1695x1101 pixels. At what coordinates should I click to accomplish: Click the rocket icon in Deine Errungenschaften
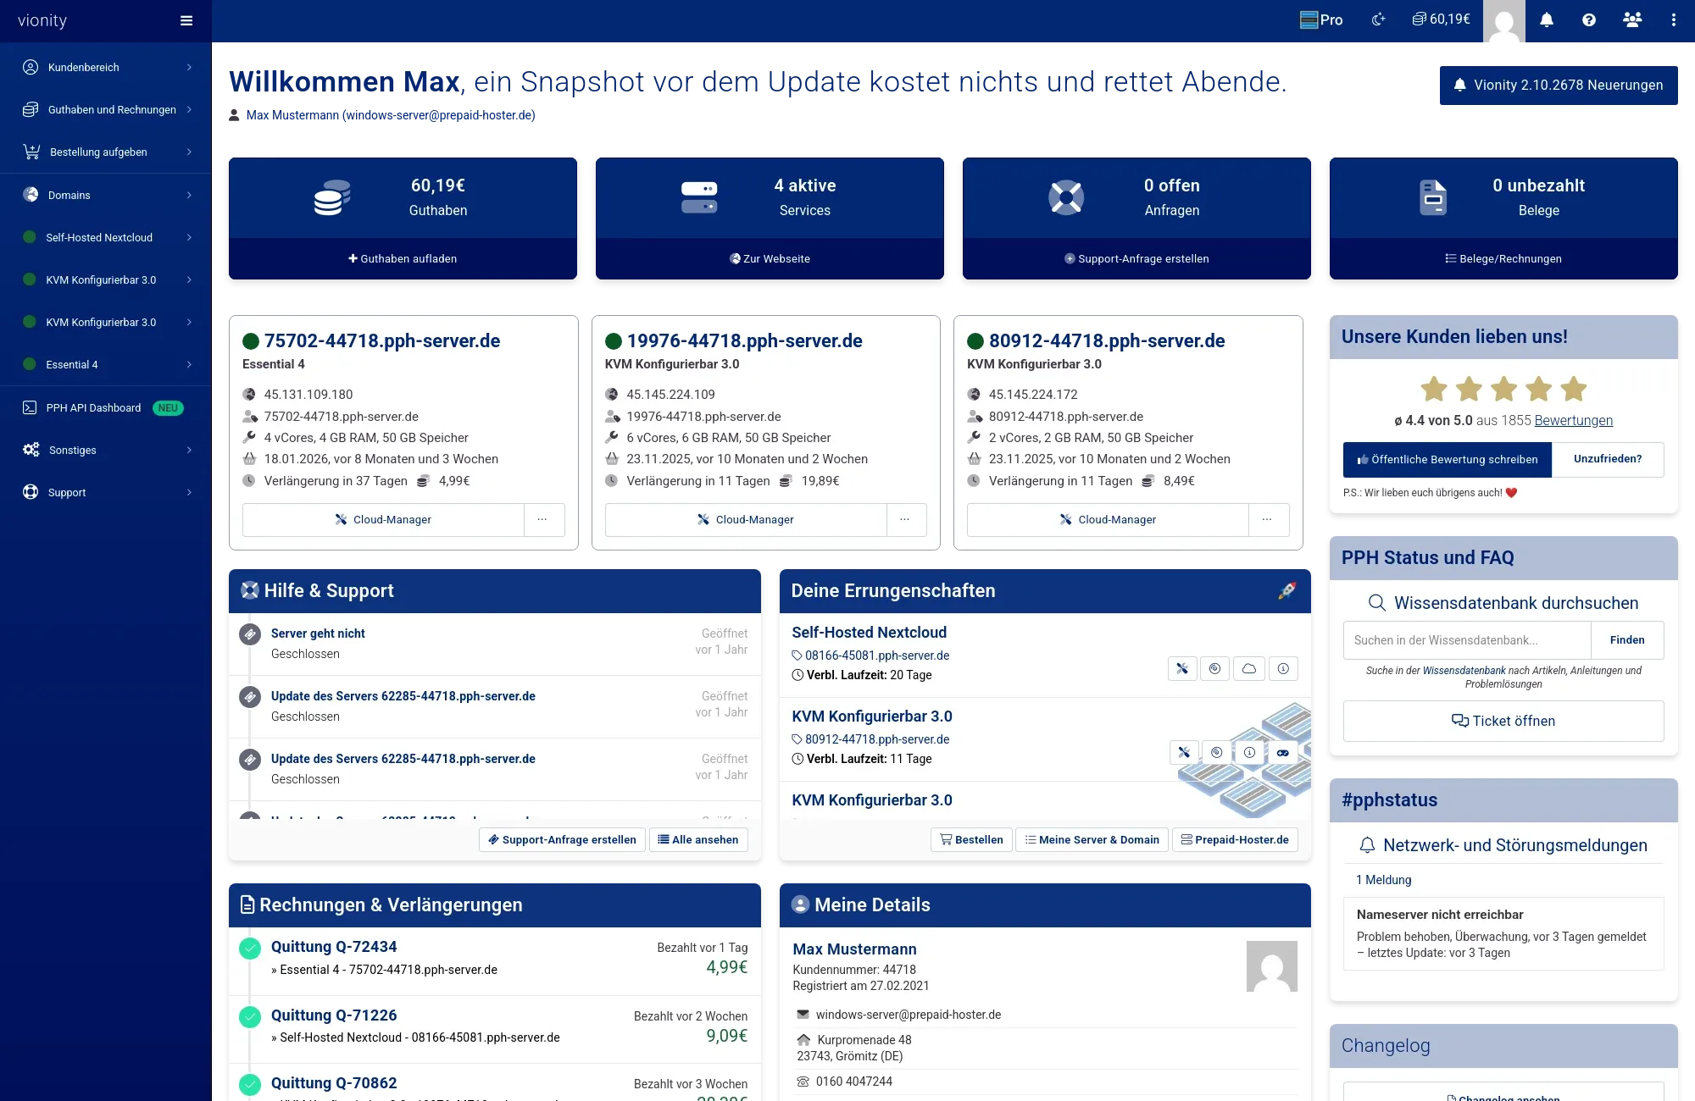1287,590
